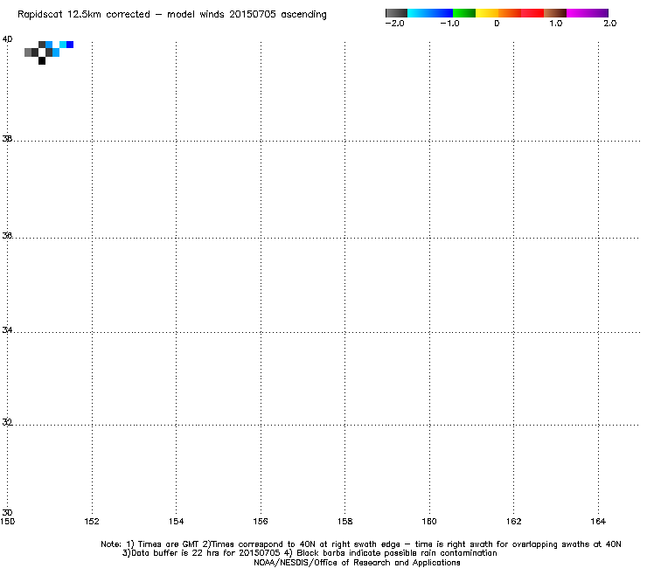Select the orange color bar segment
This screenshot has height=568, width=647.
pos(510,13)
